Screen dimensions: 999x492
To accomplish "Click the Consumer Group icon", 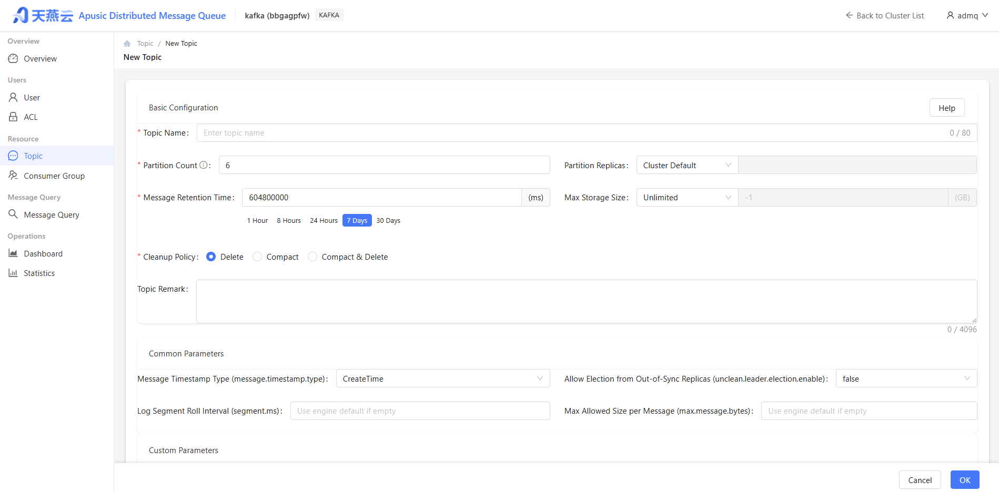I will pyautogui.click(x=13, y=176).
